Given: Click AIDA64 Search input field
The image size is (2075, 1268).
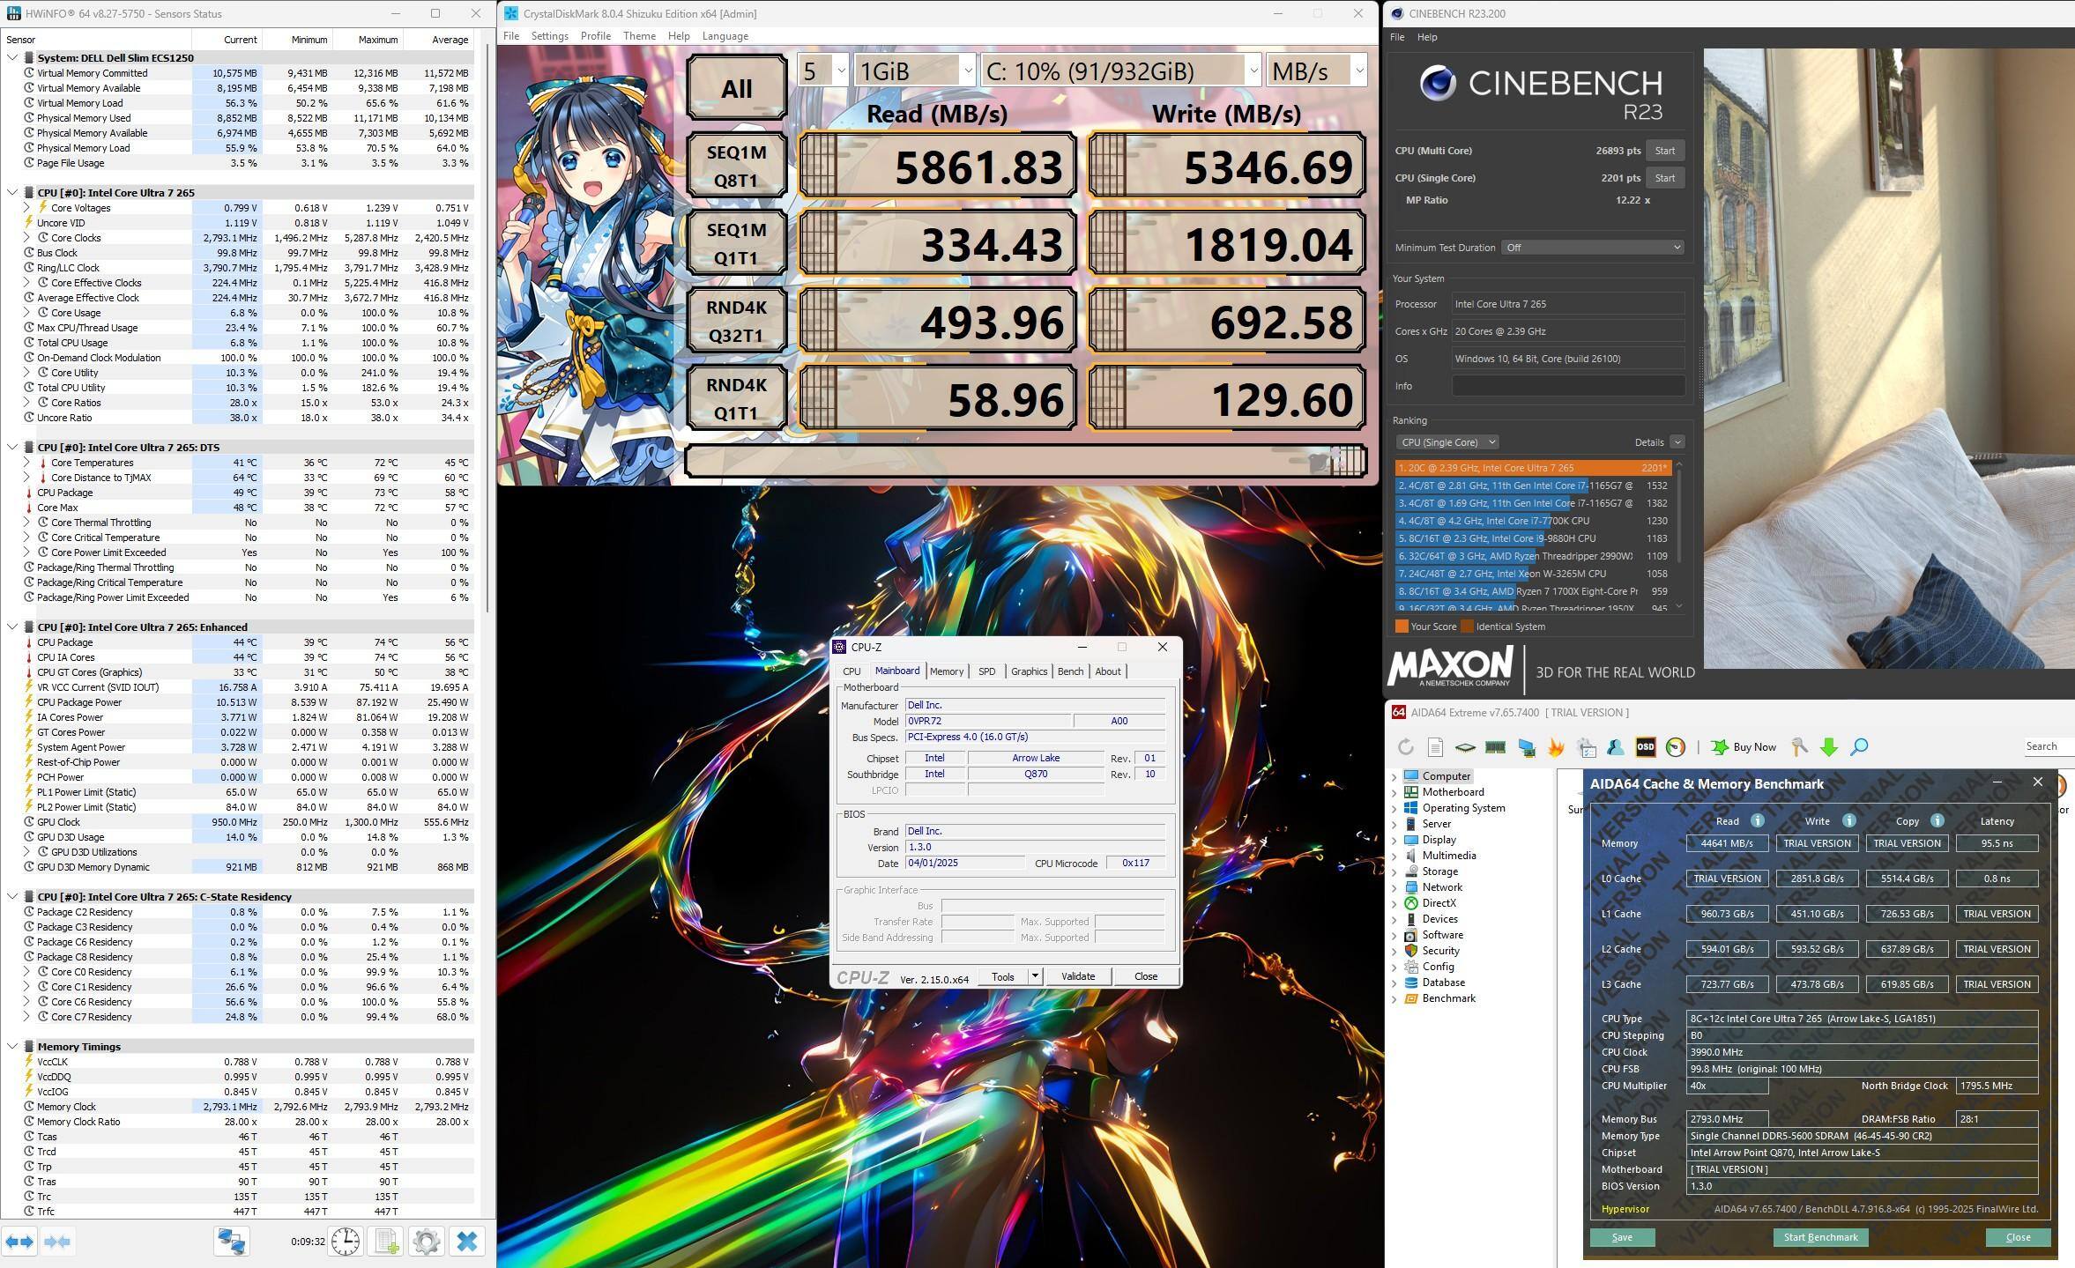Looking at the screenshot, I should [x=2049, y=746].
